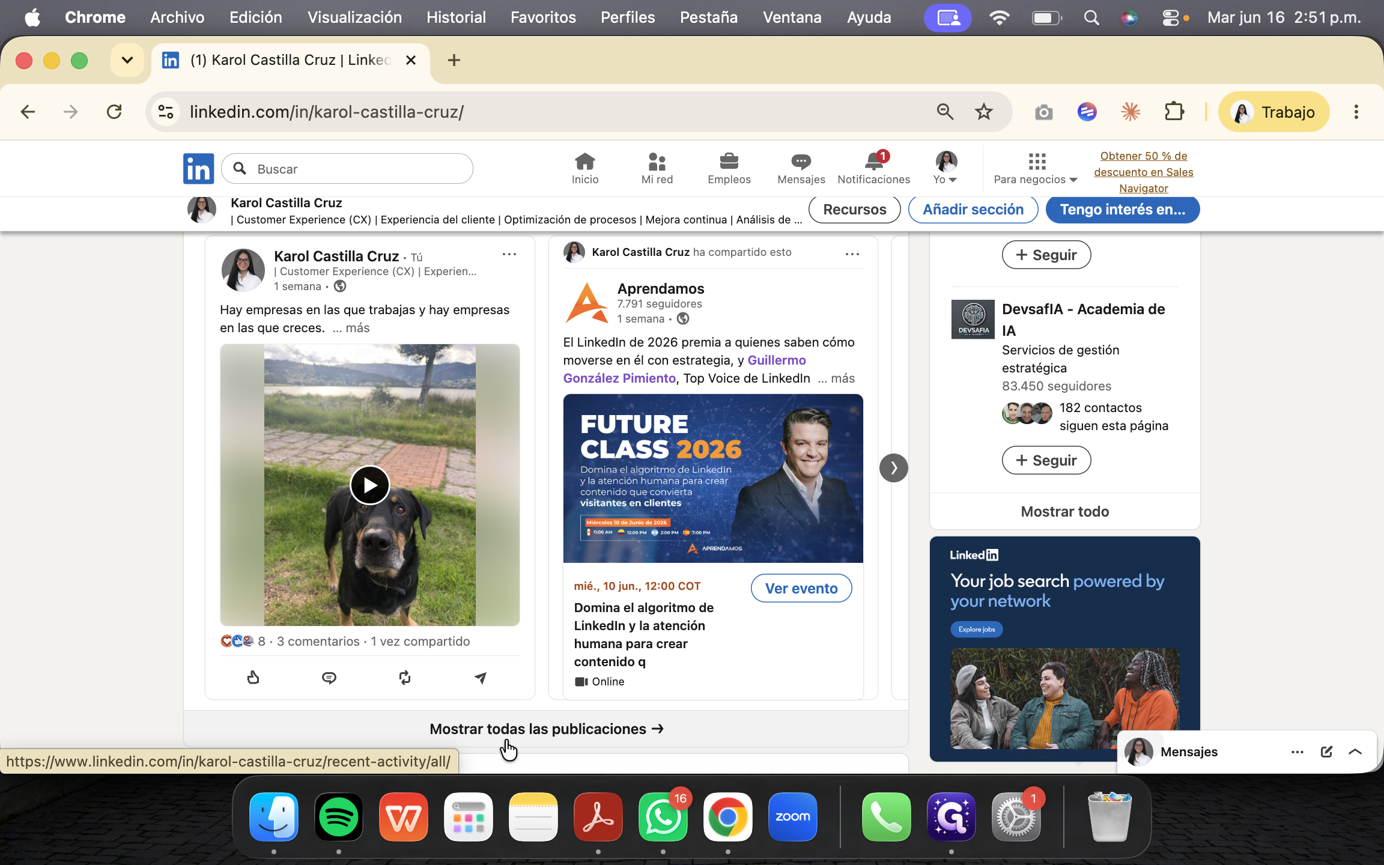
Task: Like Karol's dog video post
Action: tap(253, 678)
